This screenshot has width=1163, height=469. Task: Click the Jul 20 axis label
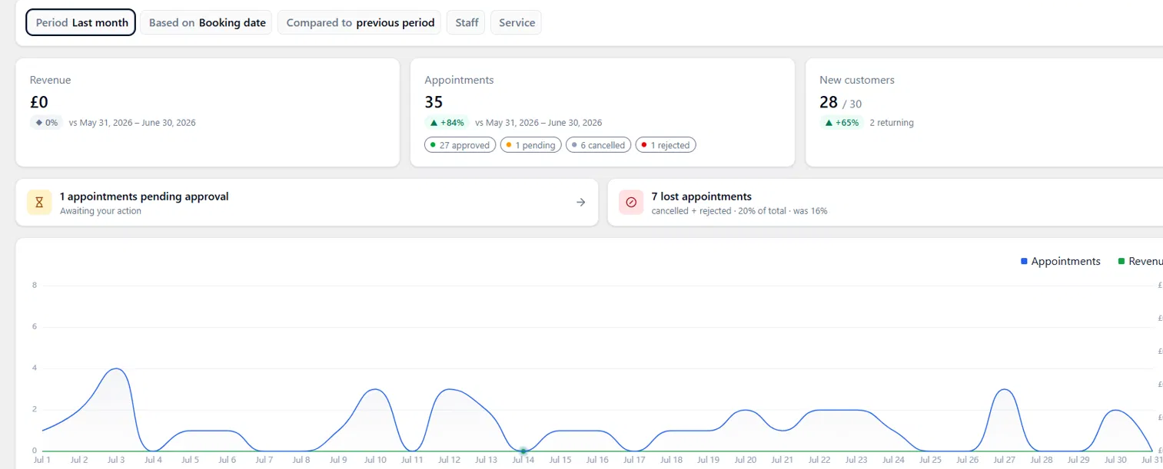745,461
